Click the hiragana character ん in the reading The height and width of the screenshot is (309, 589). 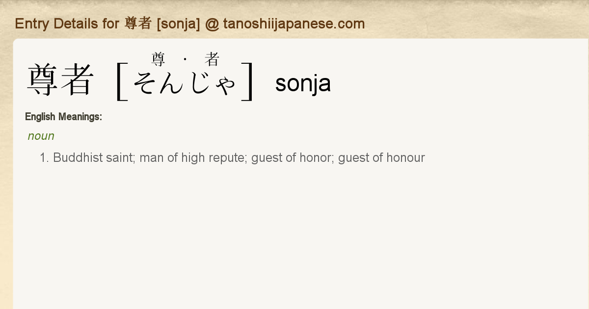(x=172, y=83)
